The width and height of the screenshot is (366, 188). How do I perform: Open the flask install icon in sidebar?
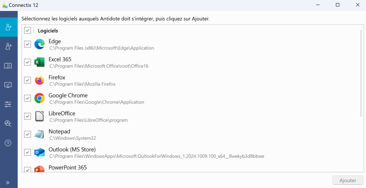click(9, 27)
